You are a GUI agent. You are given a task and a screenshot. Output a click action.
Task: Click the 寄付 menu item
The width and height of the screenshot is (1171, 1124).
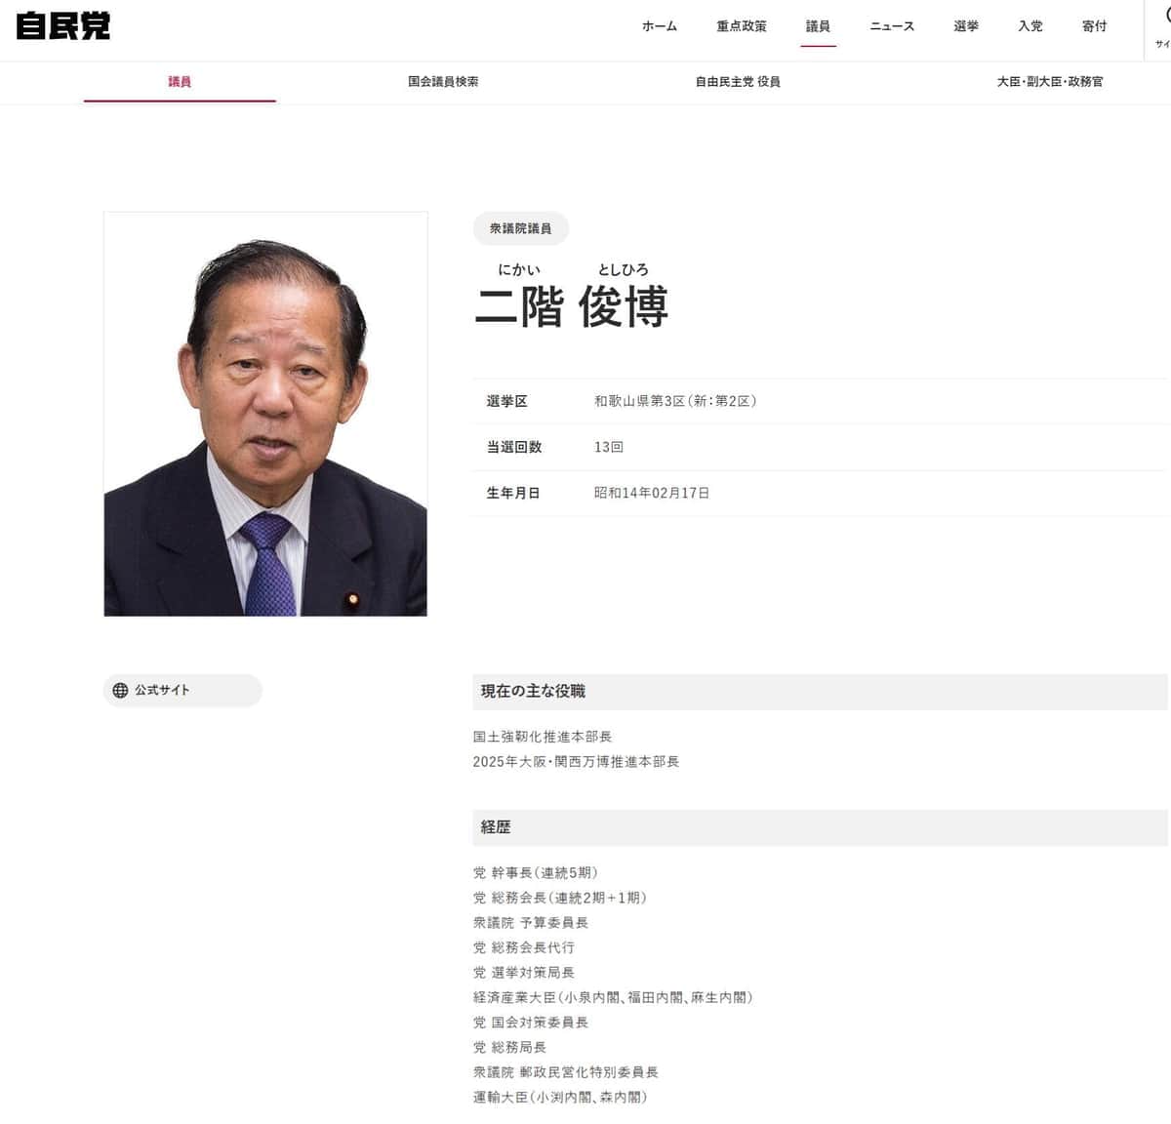[x=1093, y=27]
